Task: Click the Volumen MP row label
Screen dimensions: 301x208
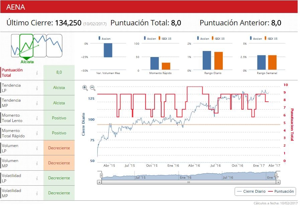Action: 10,163
